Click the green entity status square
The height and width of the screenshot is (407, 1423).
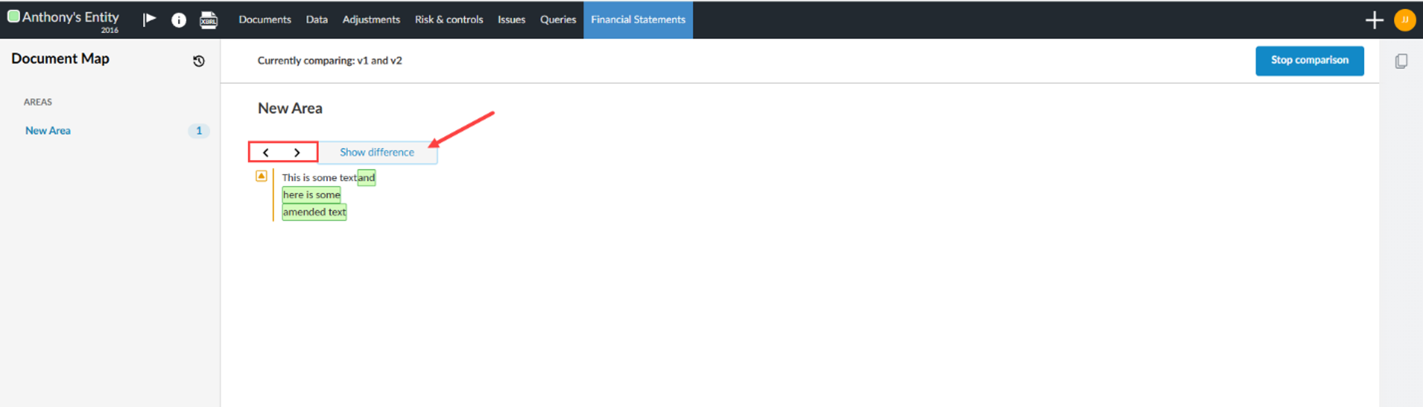tap(13, 16)
